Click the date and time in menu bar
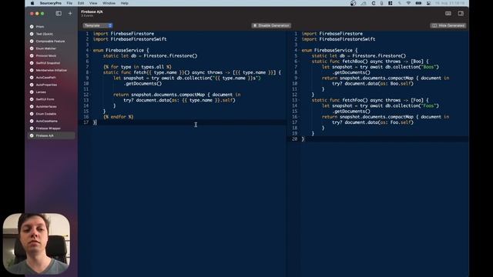This screenshot has width=493, height=277. click(450, 3)
